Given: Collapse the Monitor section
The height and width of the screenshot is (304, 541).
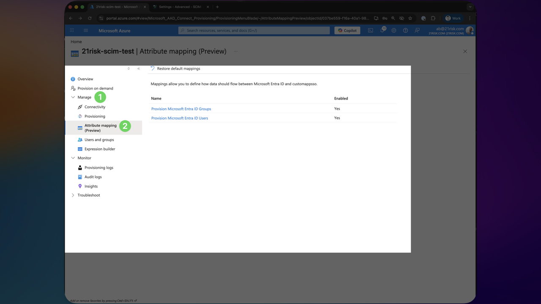Looking at the screenshot, I should click(73, 157).
